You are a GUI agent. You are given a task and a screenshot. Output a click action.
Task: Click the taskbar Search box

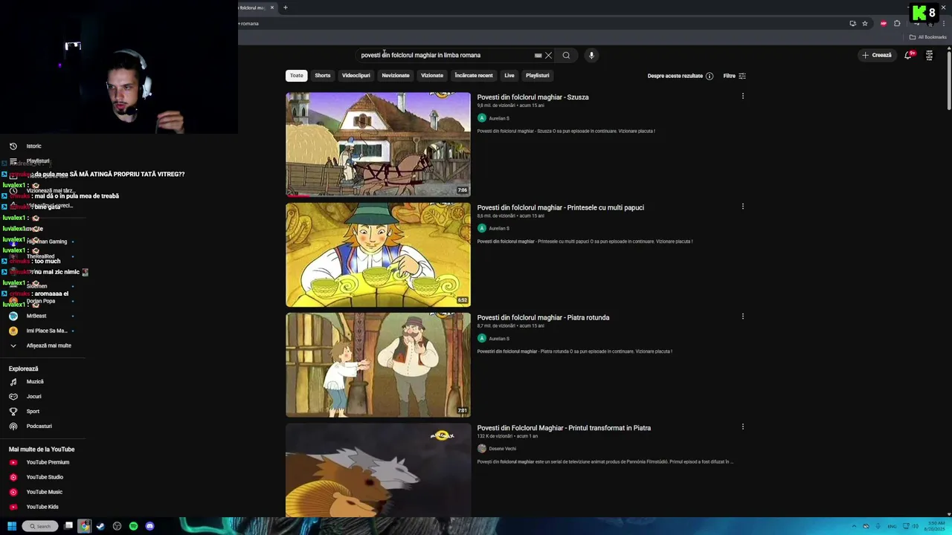tap(40, 526)
